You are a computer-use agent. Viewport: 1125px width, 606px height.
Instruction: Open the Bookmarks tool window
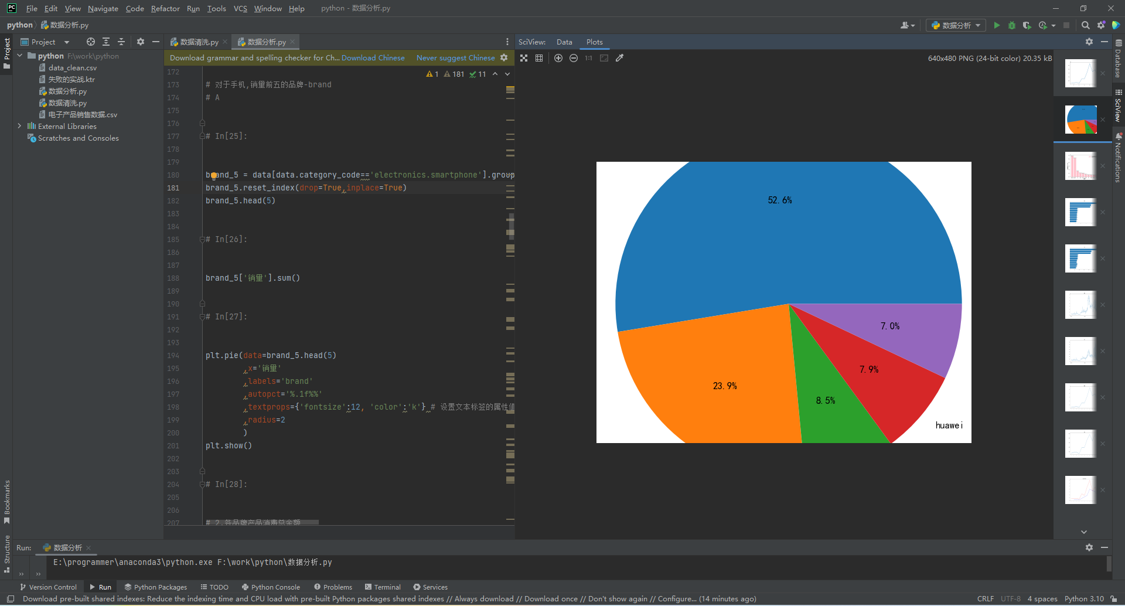click(x=7, y=502)
